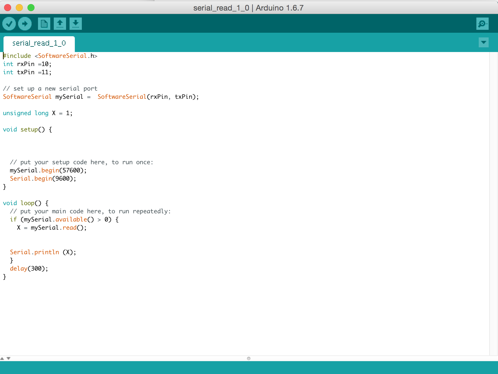Minimize the window with the yellow button
Screen dimensions: 498x374
click(19, 8)
